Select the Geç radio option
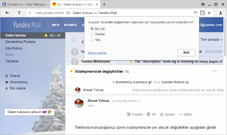This screenshot has height=135, width=227. click(x=92, y=39)
